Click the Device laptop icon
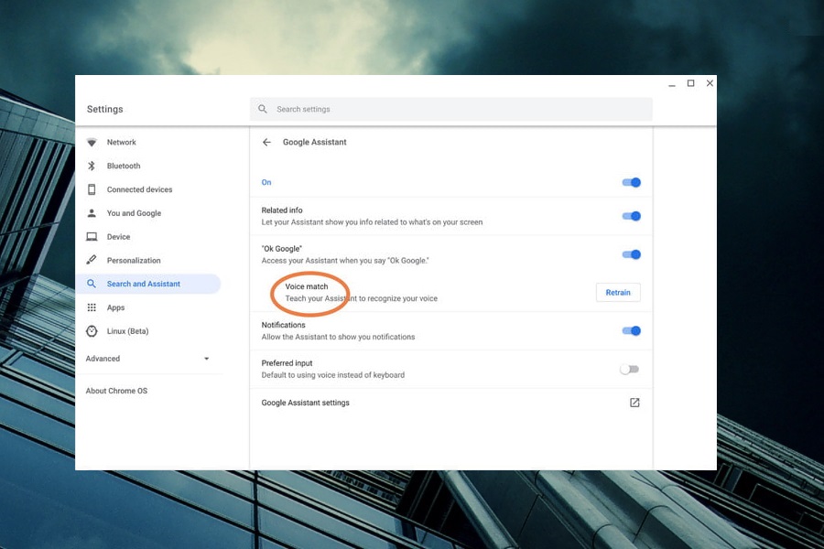The width and height of the screenshot is (824, 549). [92, 237]
